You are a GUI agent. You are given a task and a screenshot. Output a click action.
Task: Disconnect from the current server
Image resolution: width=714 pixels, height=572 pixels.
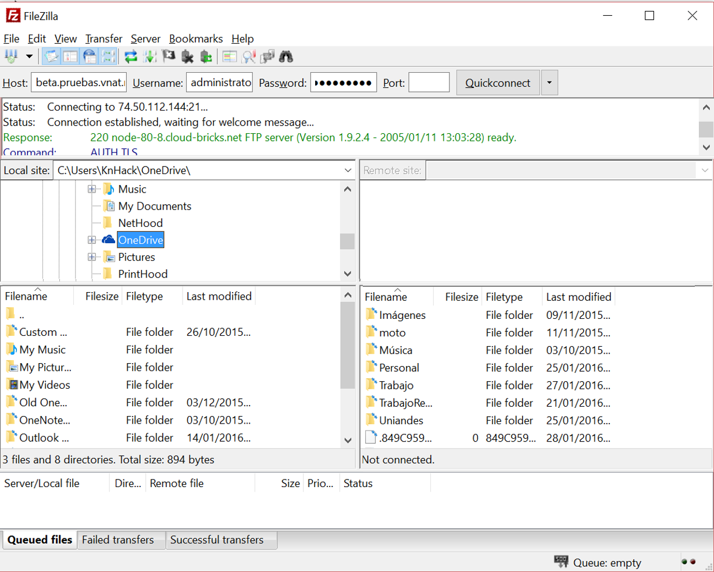coord(187,56)
